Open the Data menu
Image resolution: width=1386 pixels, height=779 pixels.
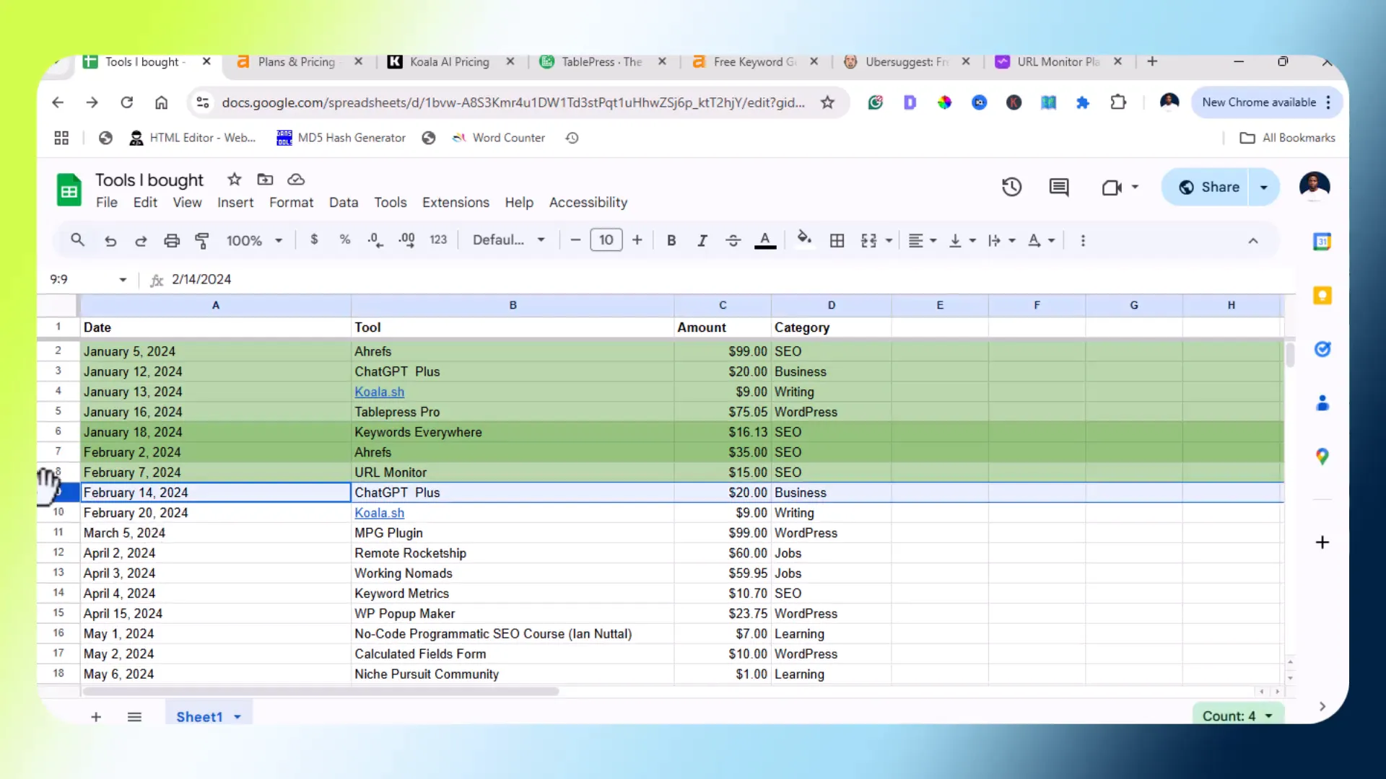click(344, 203)
